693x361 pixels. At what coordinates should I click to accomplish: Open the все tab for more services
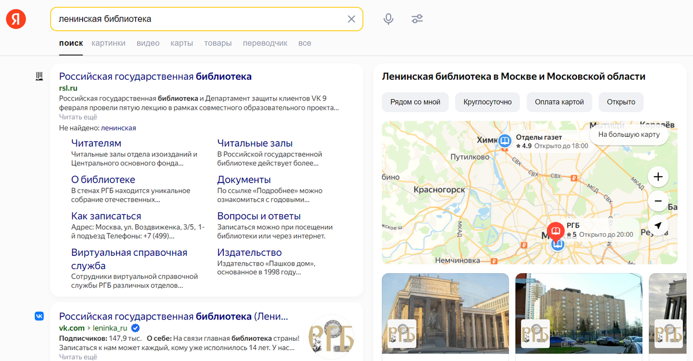(305, 43)
